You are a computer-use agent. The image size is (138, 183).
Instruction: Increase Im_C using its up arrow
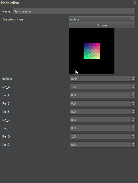point(133,127)
